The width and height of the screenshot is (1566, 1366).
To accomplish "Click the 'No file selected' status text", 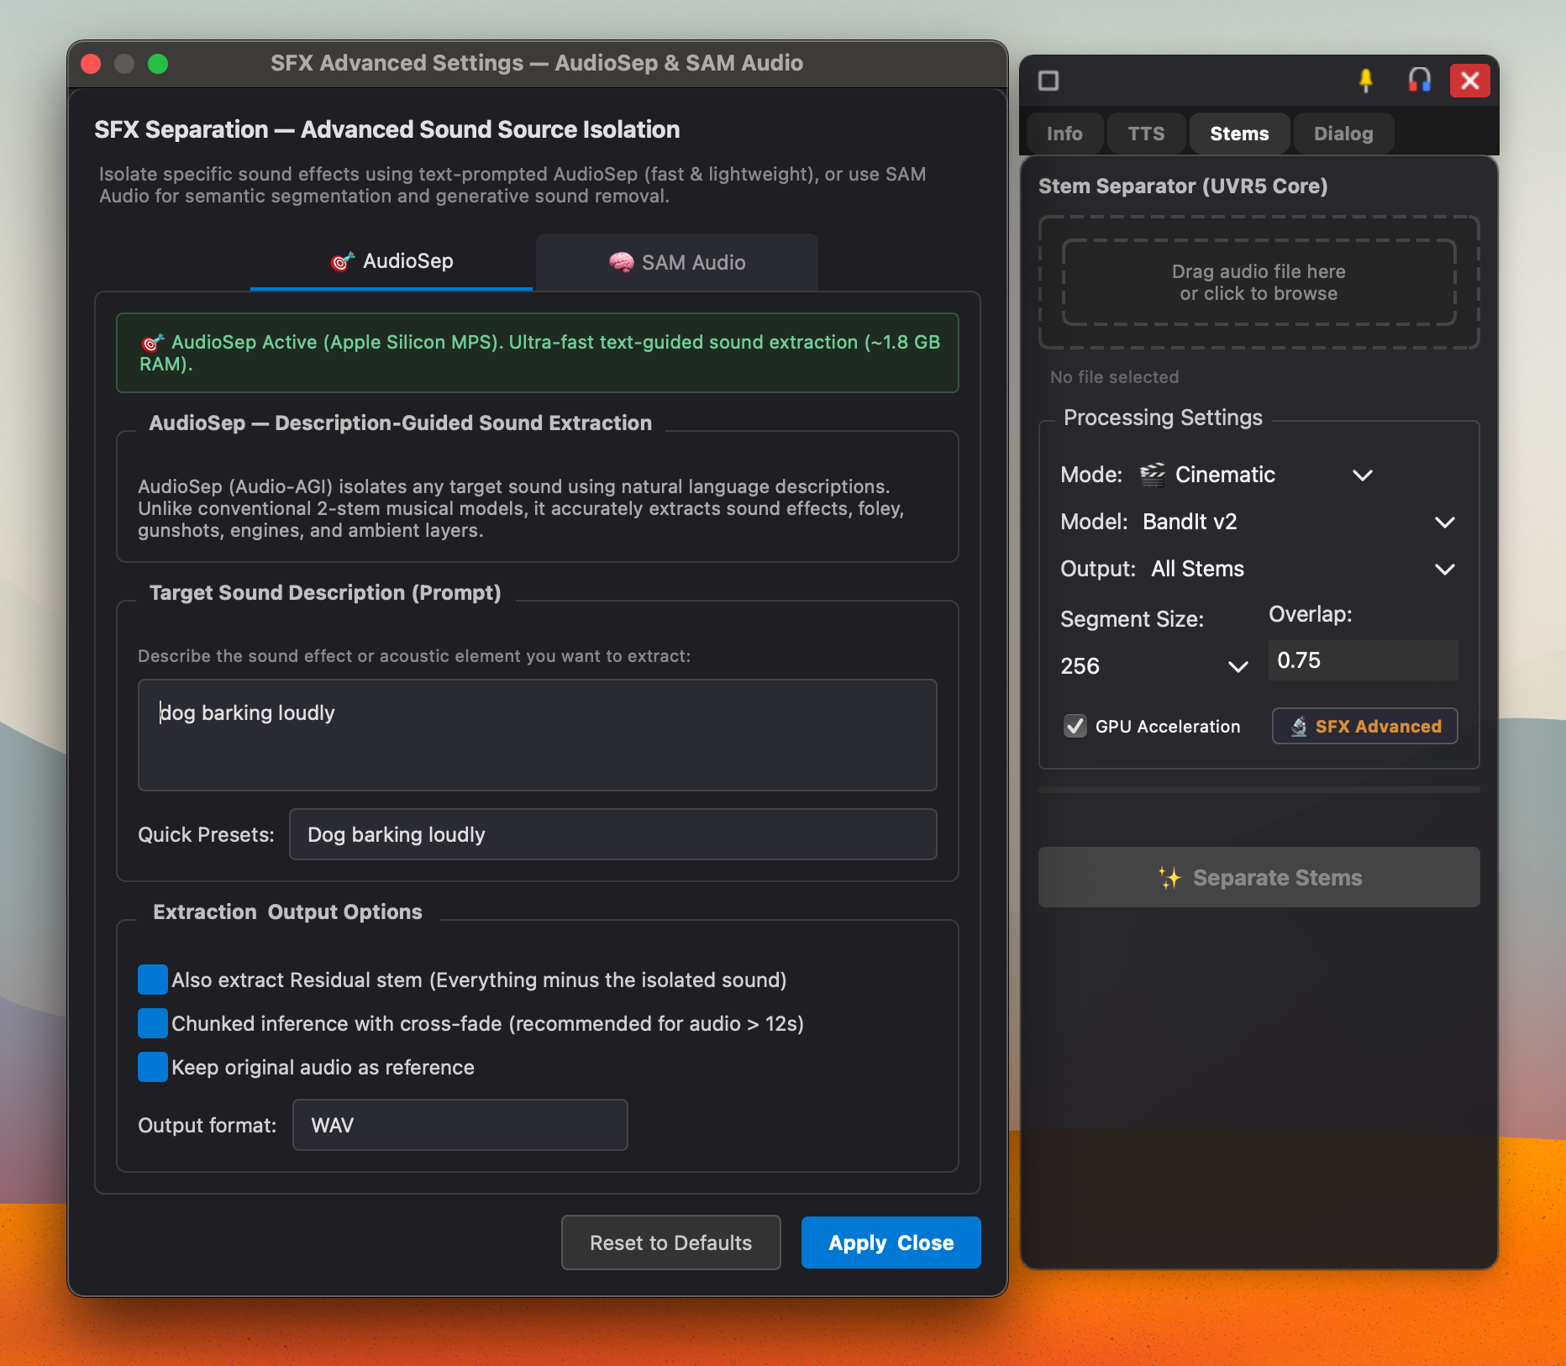I will [x=1114, y=377].
